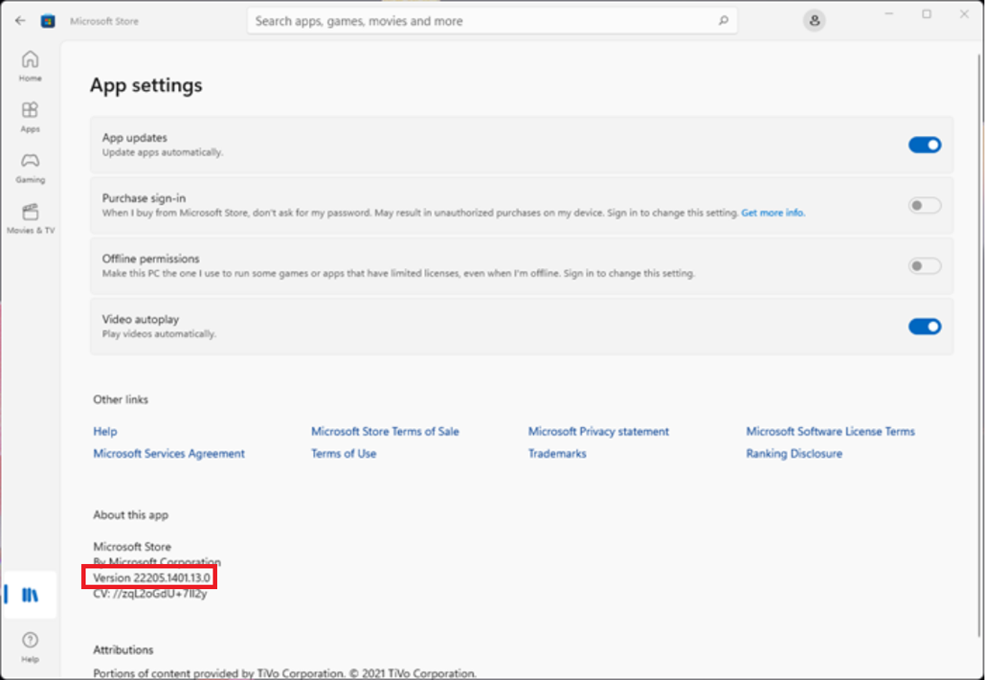Open the Apps section in sidebar
This screenshot has height=680, width=985.
pos(30,116)
